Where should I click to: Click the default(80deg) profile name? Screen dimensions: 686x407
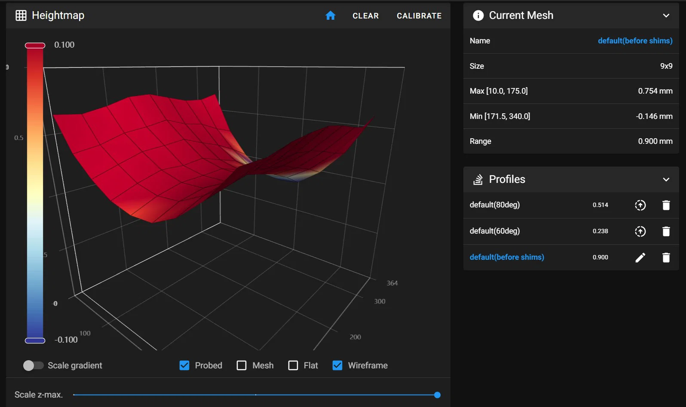click(495, 205)
